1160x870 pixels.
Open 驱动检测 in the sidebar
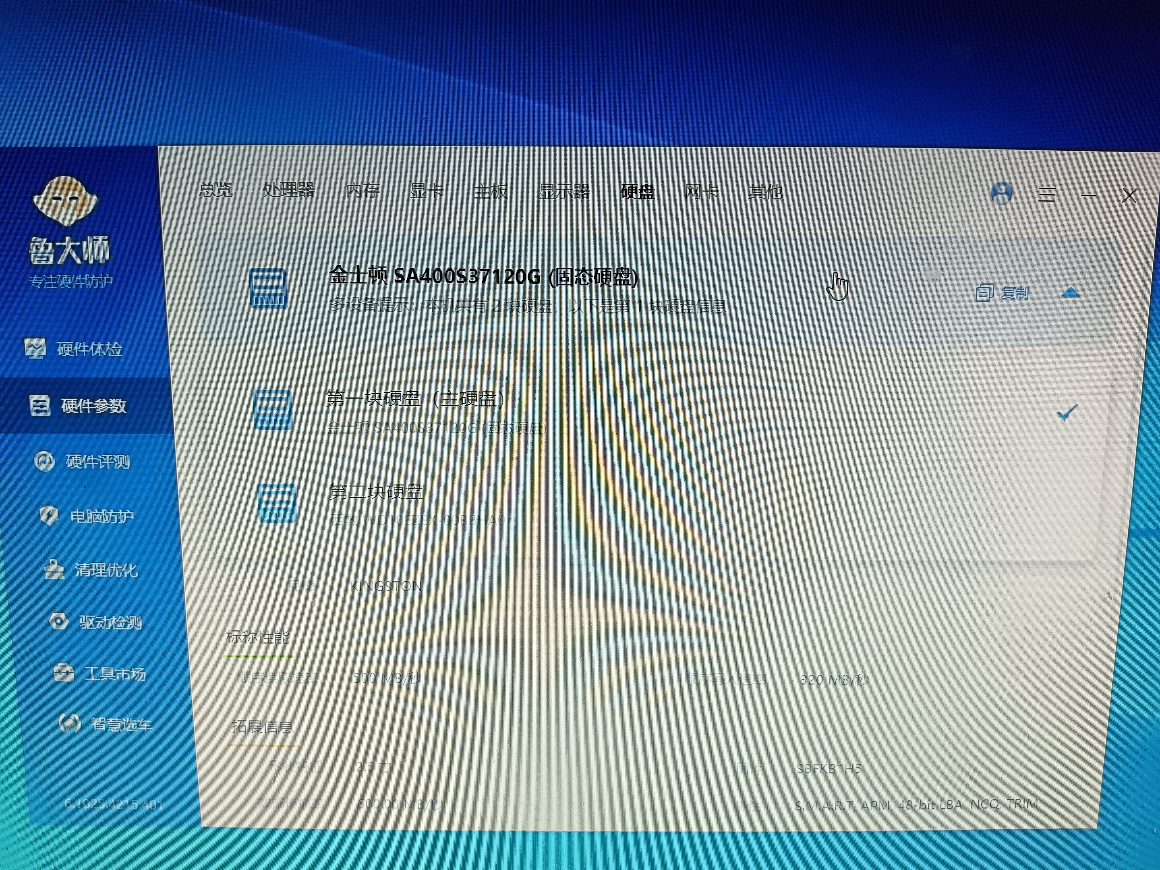click(x=96, y=622)
